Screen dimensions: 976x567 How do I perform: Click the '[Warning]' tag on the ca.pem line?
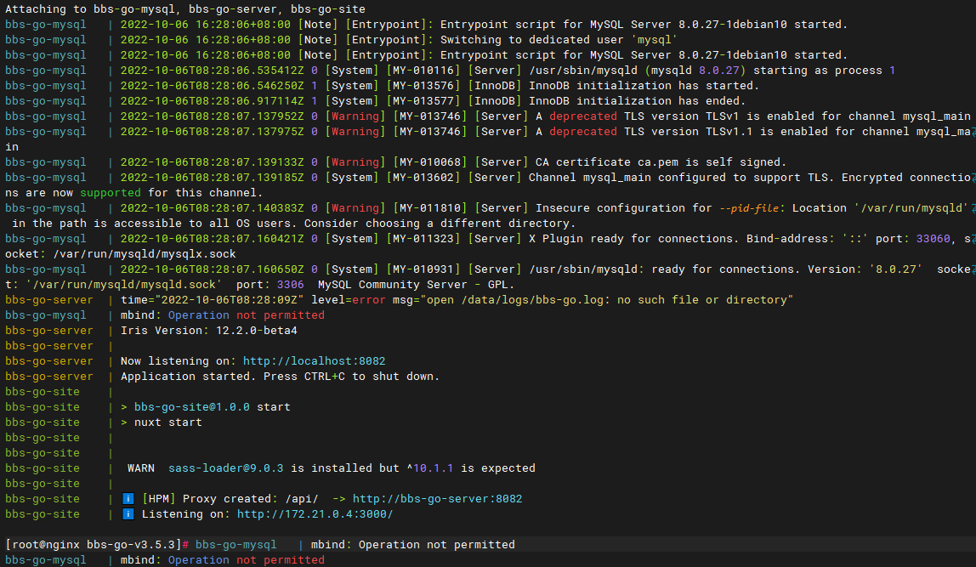point(355,162)
